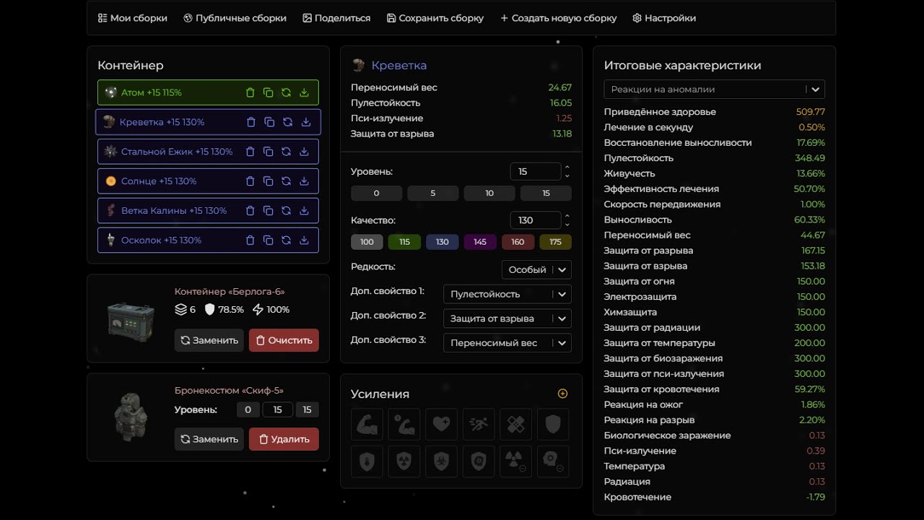Open Мои сборки menu

pos(133,18)
